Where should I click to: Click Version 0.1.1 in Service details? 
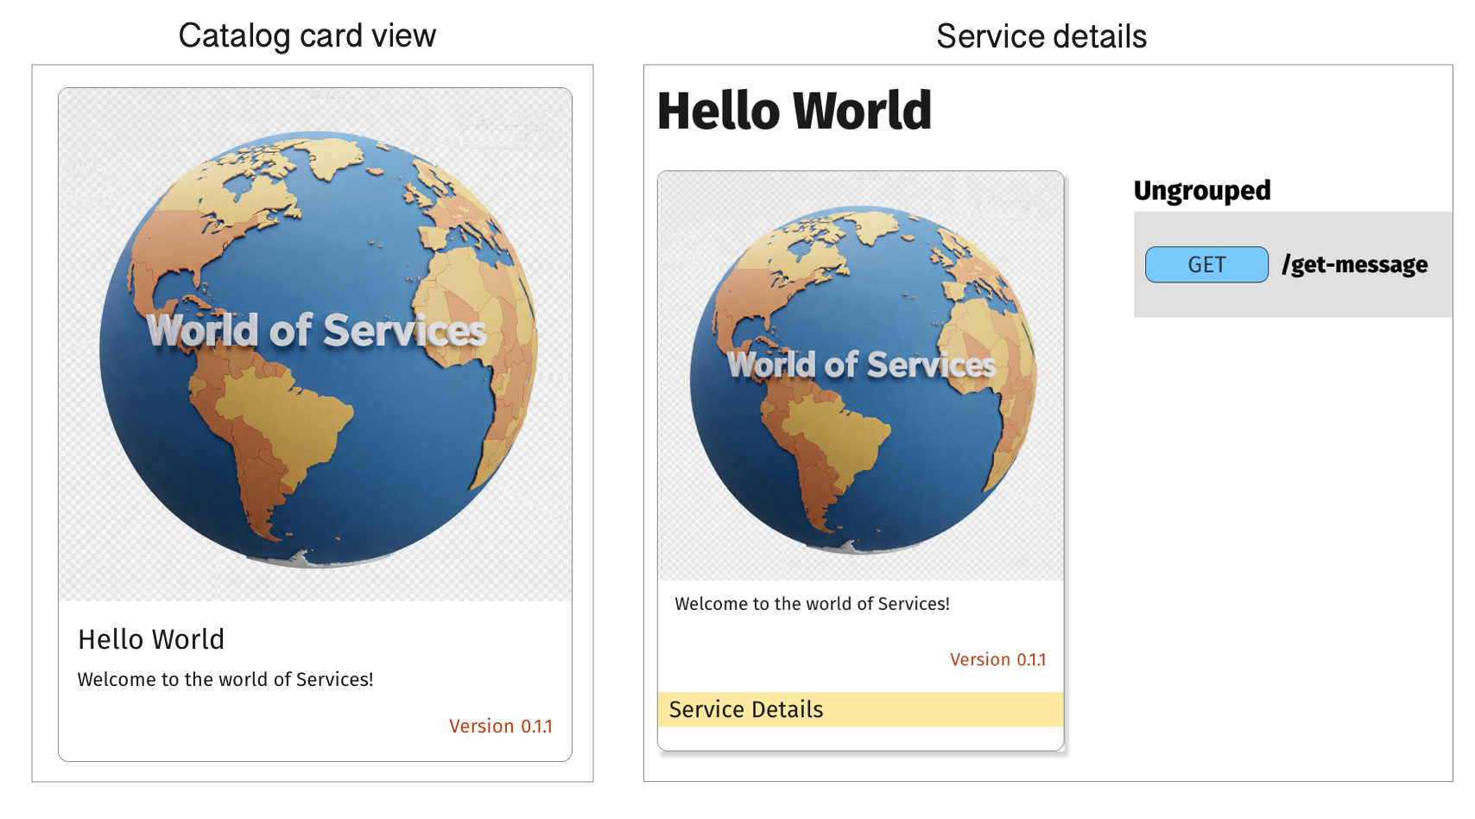(997, 659)
